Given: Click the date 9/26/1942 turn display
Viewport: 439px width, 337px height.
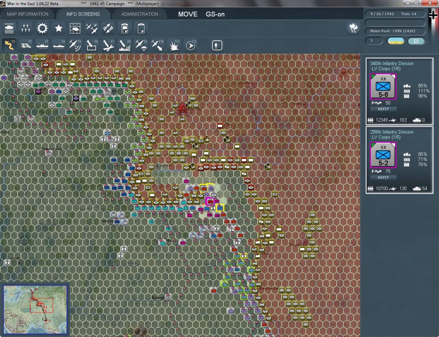Looking at the screenshot, I should (395, 14).
